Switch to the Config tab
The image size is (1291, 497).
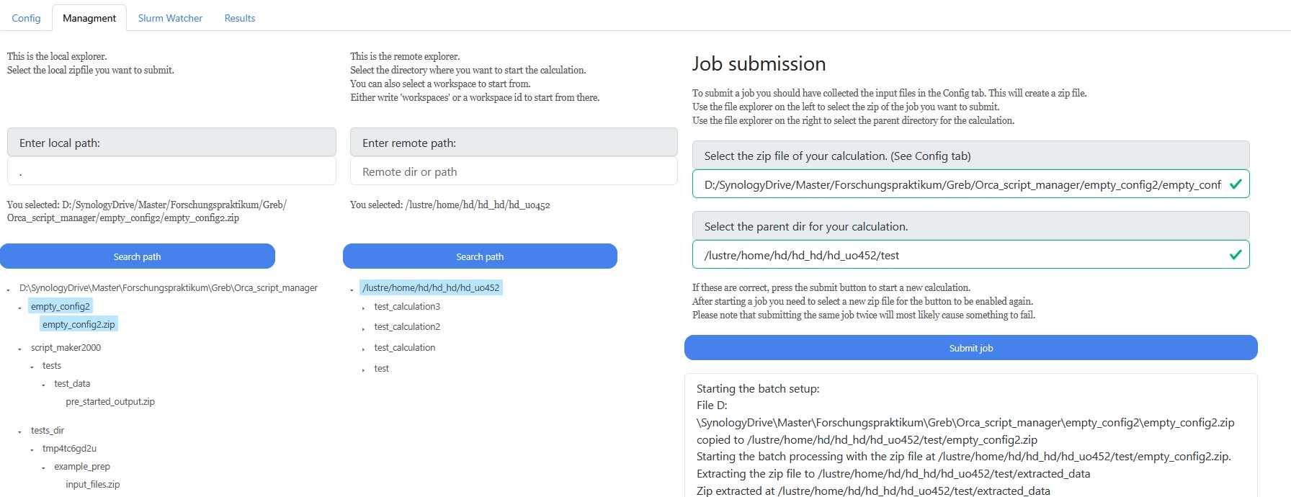click(26, 18)
